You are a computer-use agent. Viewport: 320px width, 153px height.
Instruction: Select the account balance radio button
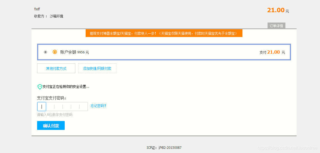click(x=45, y=52)
